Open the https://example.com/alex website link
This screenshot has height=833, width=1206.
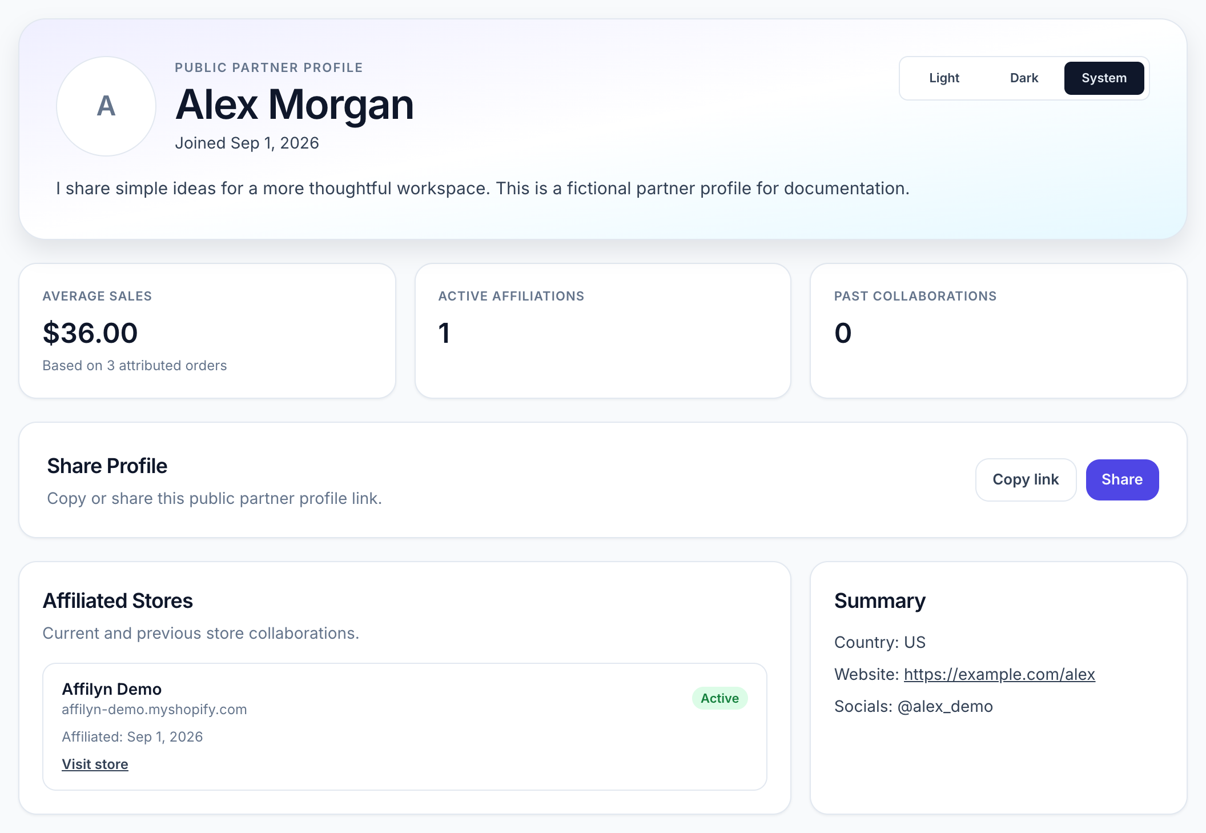999,675
